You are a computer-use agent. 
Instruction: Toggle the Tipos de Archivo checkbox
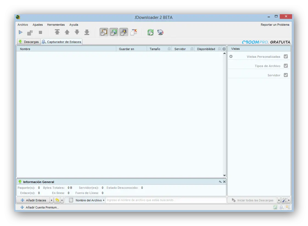point(286,66)
